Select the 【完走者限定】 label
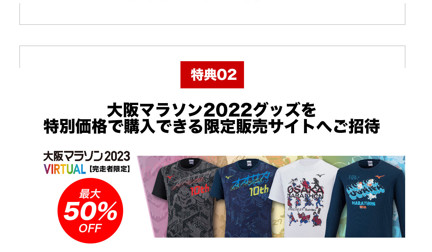The height and width of the screenshot is (252, 432). click(109, 170)
